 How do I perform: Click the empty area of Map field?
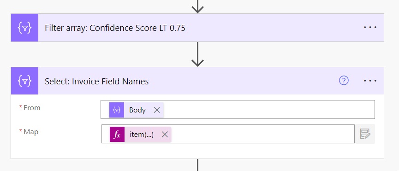[262, 134]
